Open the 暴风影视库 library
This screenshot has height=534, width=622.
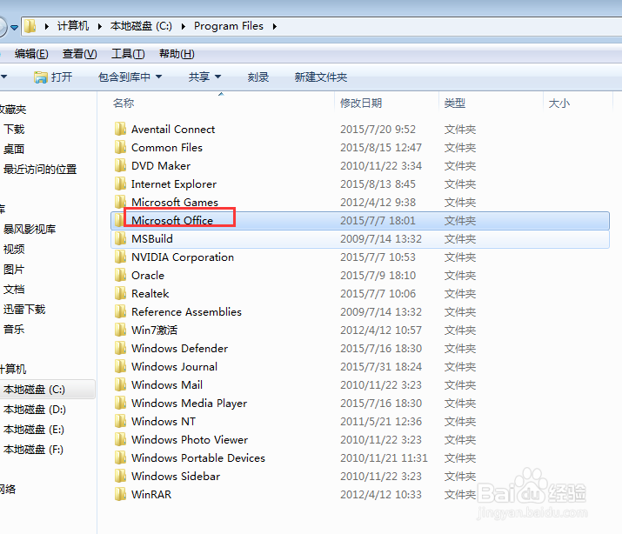point(30,229)
